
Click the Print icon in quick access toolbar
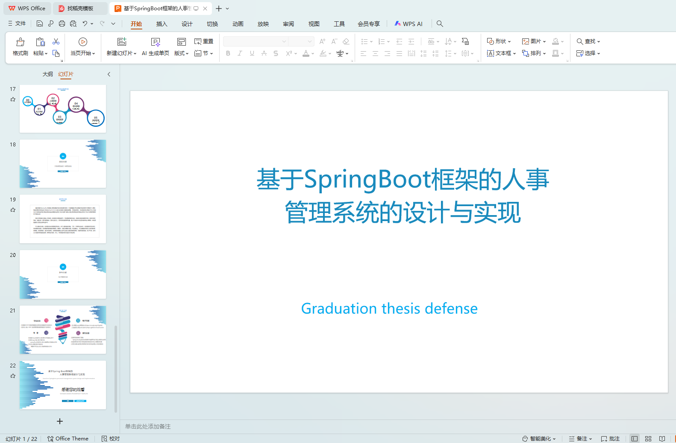point(62,24)
